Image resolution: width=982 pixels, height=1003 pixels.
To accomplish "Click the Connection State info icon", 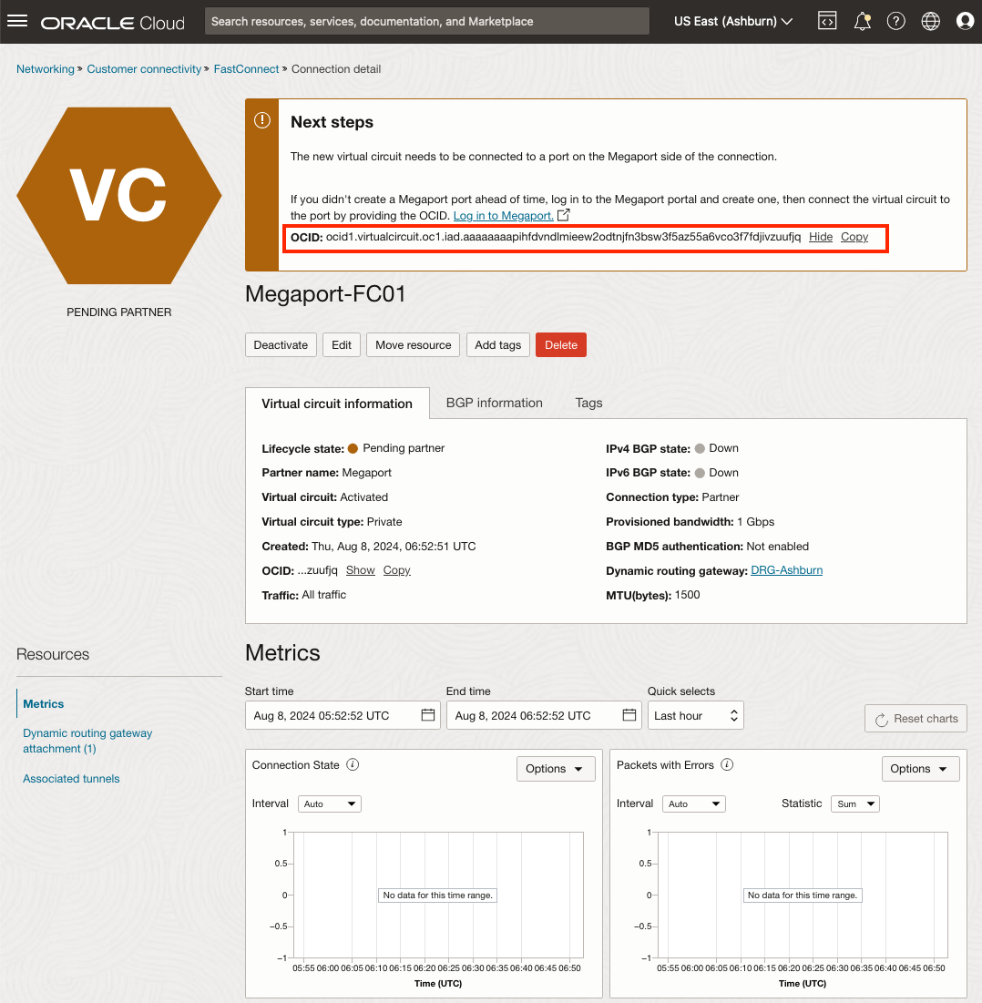I will point(353,764).
